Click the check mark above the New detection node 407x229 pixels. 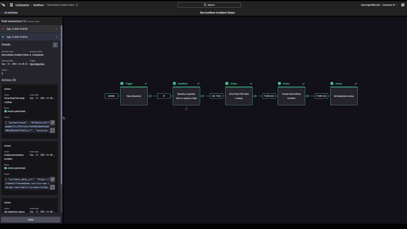pyautogui.click(x=146, y=84)
